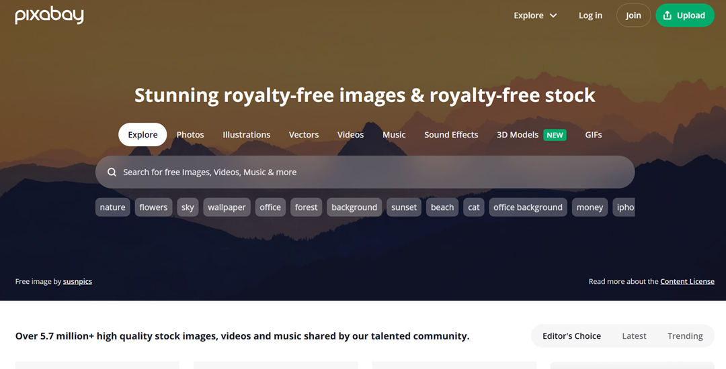Screen dimensions: 726x369
Task: Open the Sound Effects tab
Action: [451, 135]
